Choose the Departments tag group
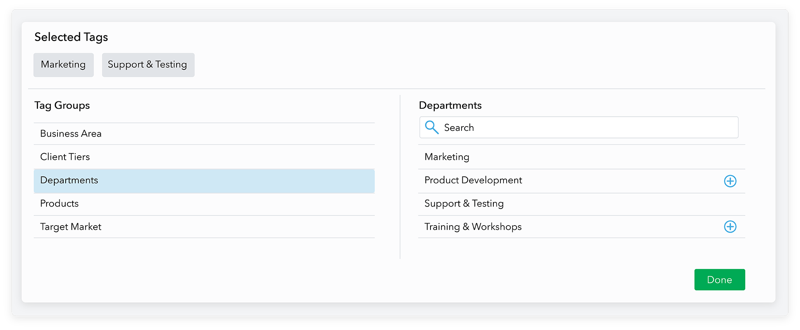The height and width of the screenshot is (330, 800). 204,181
